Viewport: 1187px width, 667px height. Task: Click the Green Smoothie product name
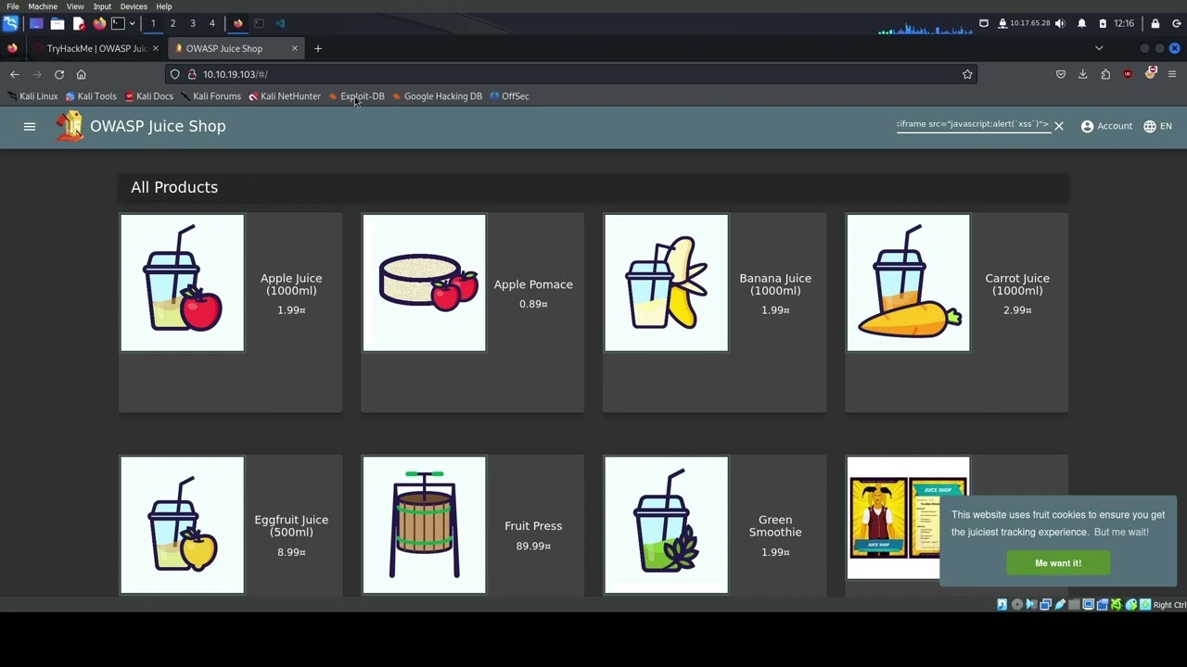775,526
